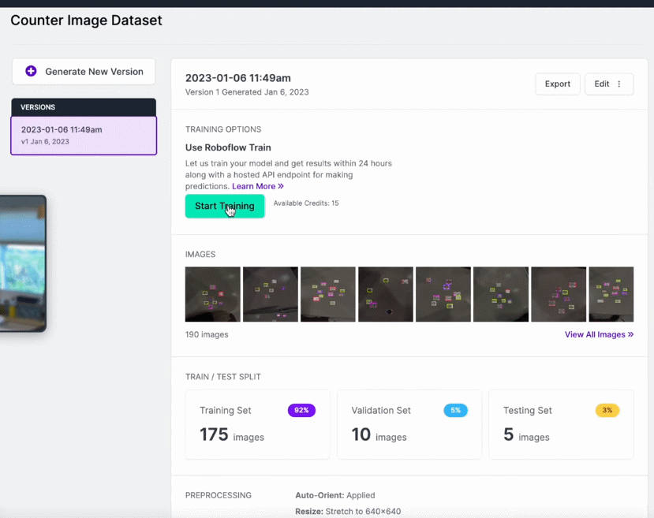Open the Edit options menu
The image size is (654, 518).
608,84
